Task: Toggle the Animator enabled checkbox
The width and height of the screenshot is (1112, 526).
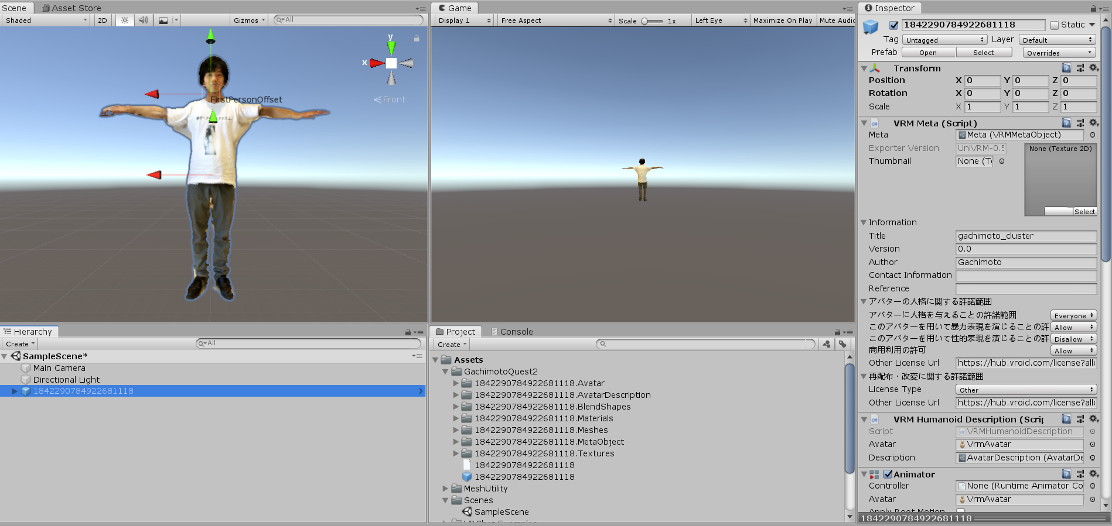Action: click(x=888, y=475)
